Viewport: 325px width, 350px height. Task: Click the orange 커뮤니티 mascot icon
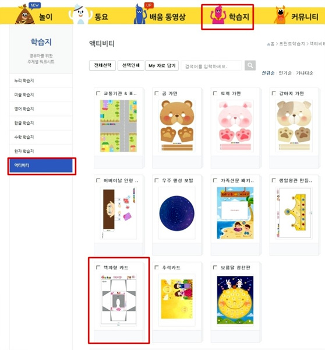point(281,15)
